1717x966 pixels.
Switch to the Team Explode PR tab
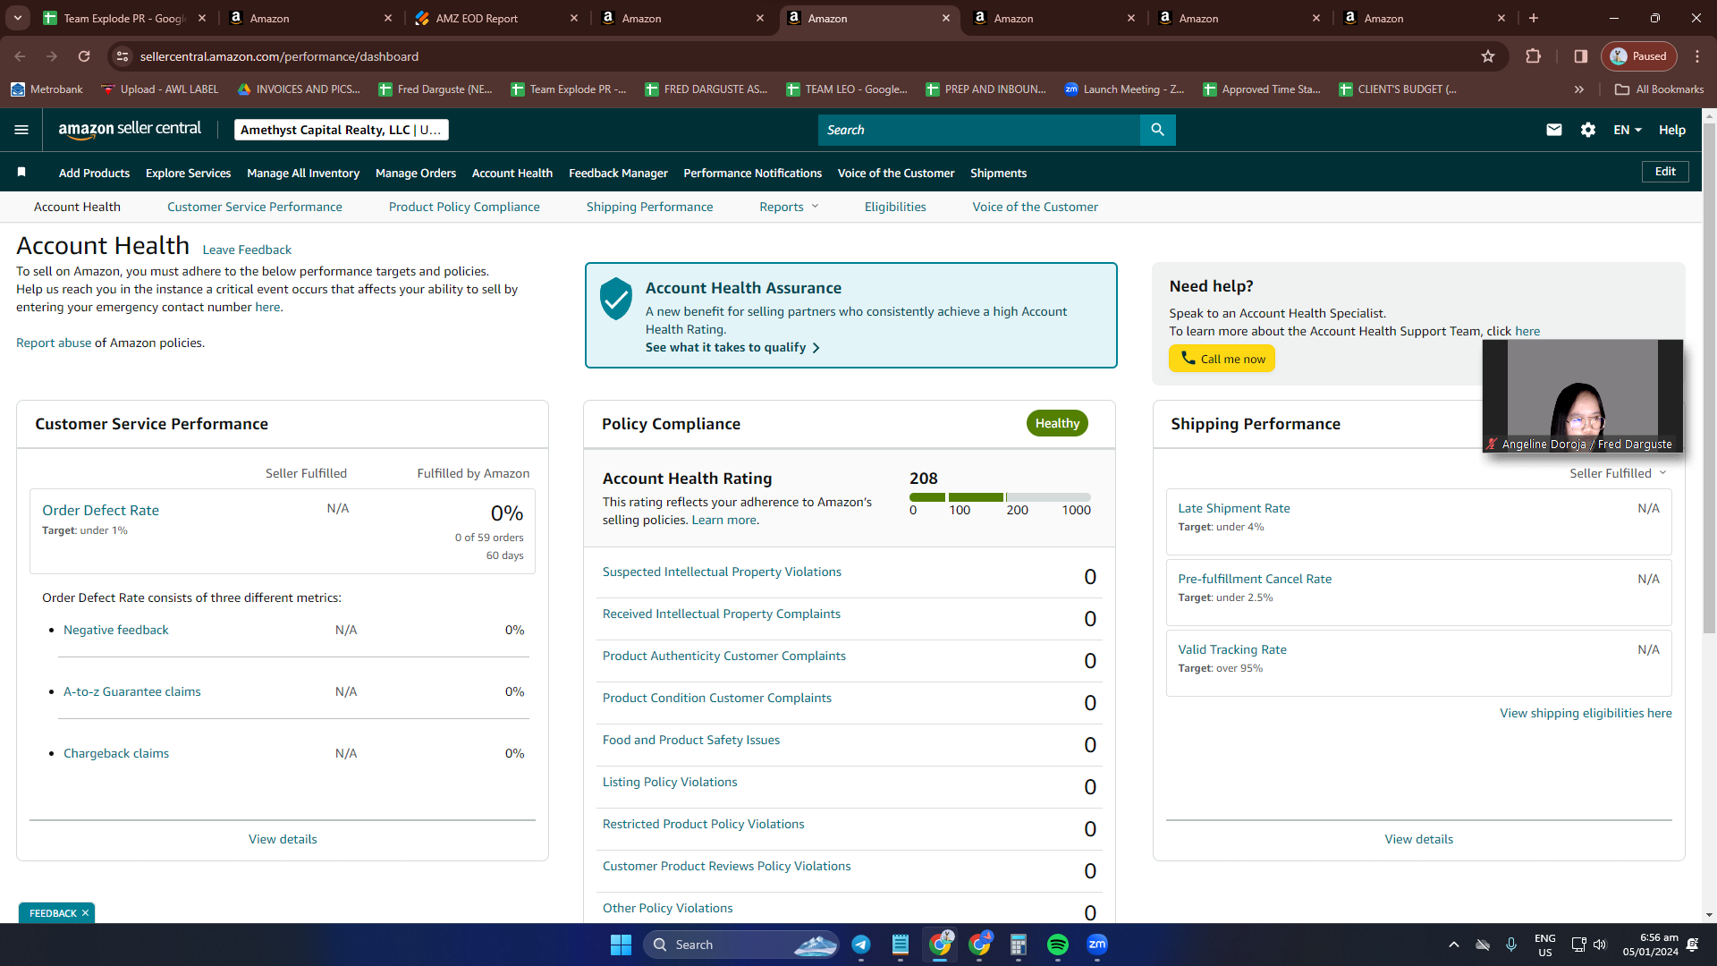click(123, 18)
